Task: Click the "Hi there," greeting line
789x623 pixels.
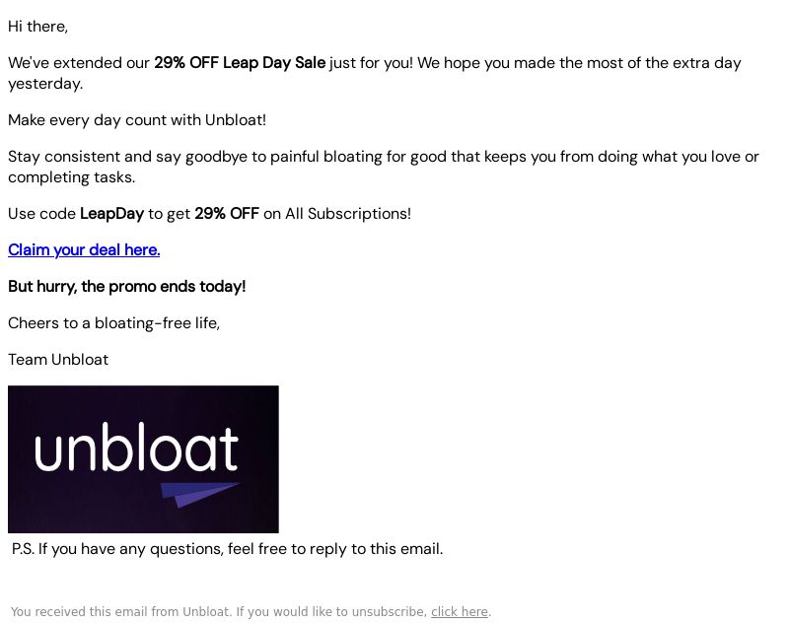Action: click(37, 27)
